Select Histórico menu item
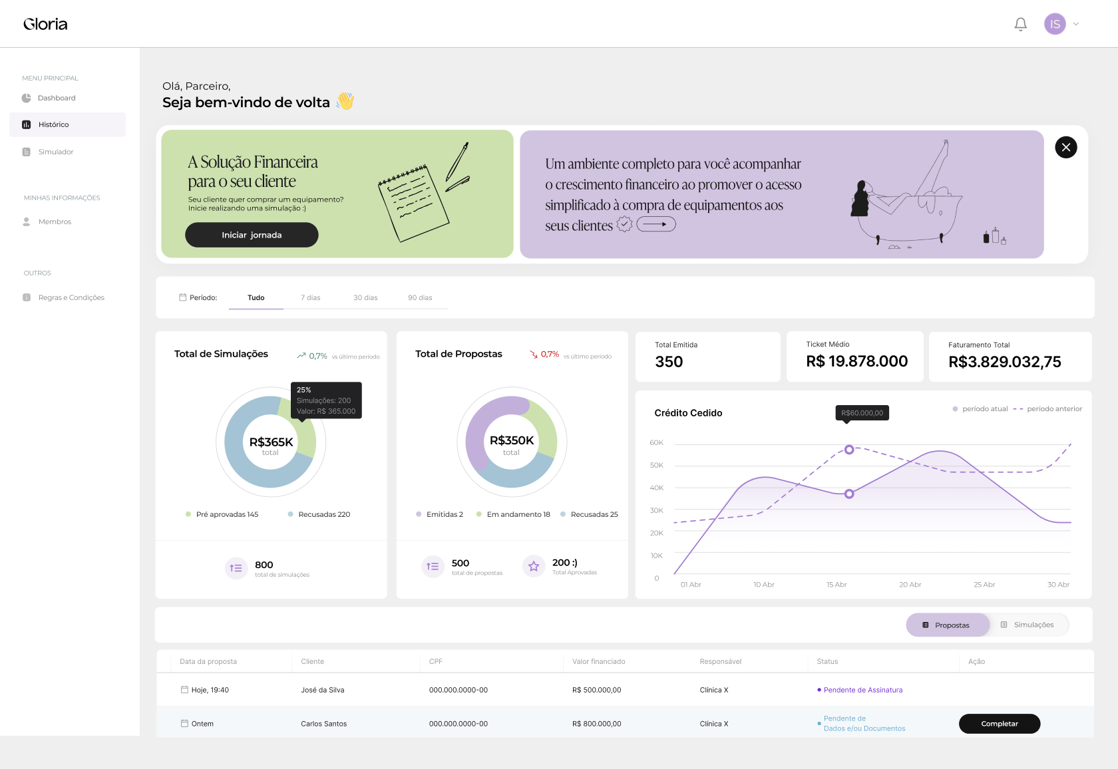Screen dimensions: 1118x769 tap(67, 124)
